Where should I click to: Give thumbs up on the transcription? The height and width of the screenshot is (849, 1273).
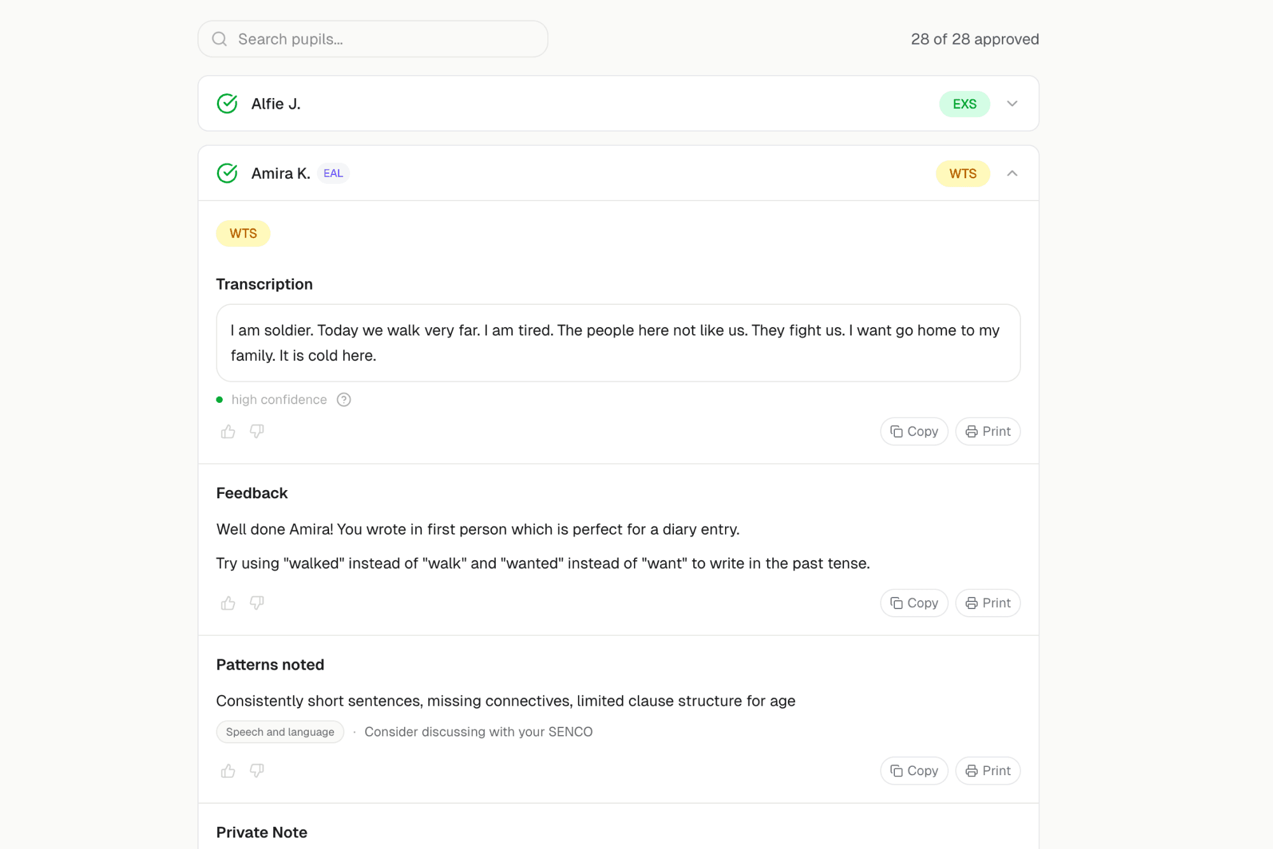[x=227, y=432]
